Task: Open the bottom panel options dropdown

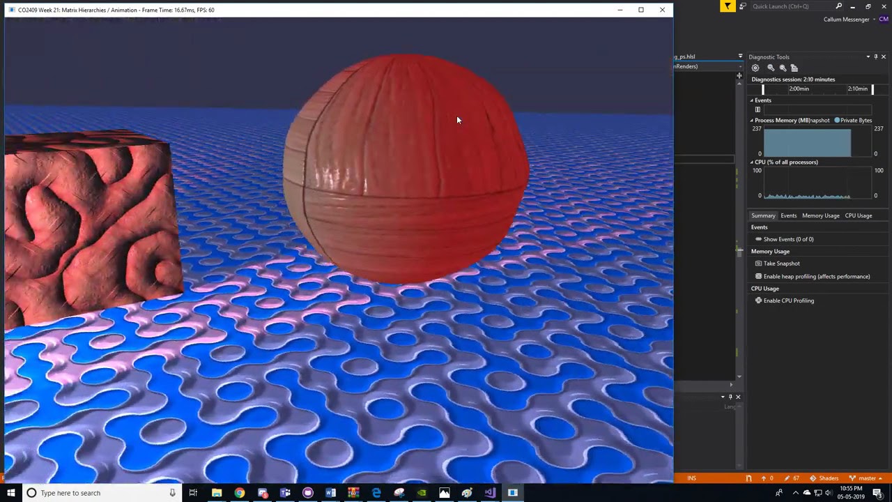Action: [x=723, y=397]
